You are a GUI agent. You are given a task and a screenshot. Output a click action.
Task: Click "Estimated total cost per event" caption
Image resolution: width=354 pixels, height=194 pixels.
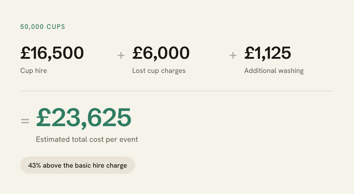tap(87, 140)
